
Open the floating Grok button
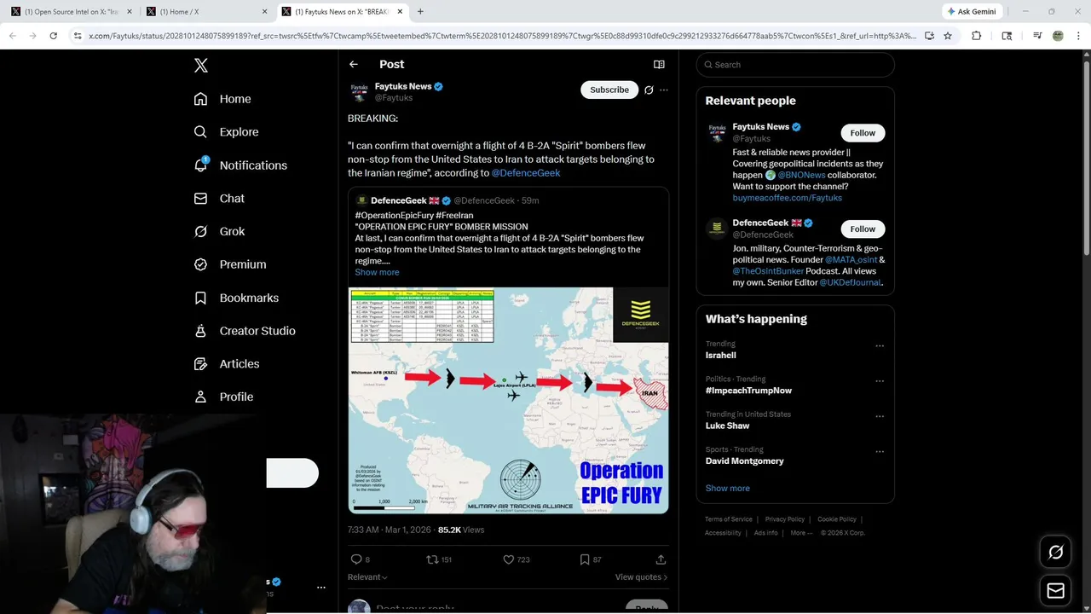click(x=1055, y=553)
